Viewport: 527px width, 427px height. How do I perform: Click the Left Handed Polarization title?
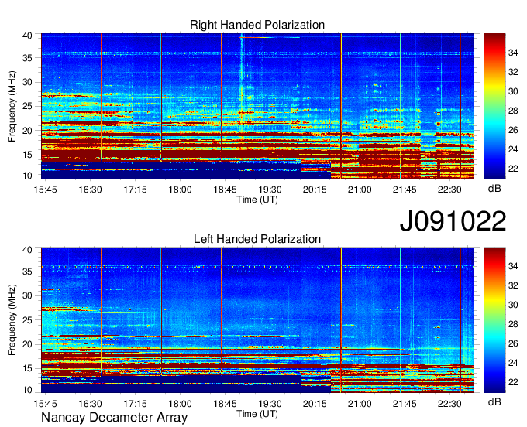pyautogui.click(x=257, y=239)
